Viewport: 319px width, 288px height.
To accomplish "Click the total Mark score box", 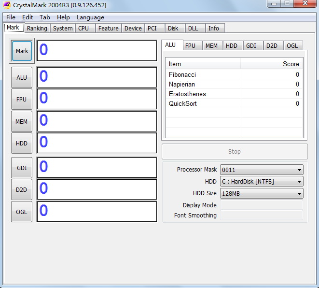I will pos(97,51).
